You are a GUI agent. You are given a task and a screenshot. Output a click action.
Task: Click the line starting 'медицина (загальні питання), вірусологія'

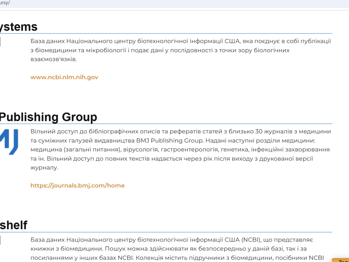point(180,149)
